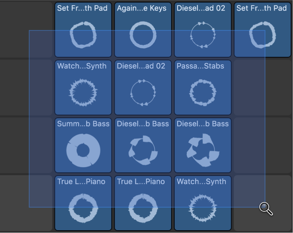This screenshot has width=293, height=233.
Task: Click the empty cell left of Set Fr...th Pad
Action: (x=26, y=29)
